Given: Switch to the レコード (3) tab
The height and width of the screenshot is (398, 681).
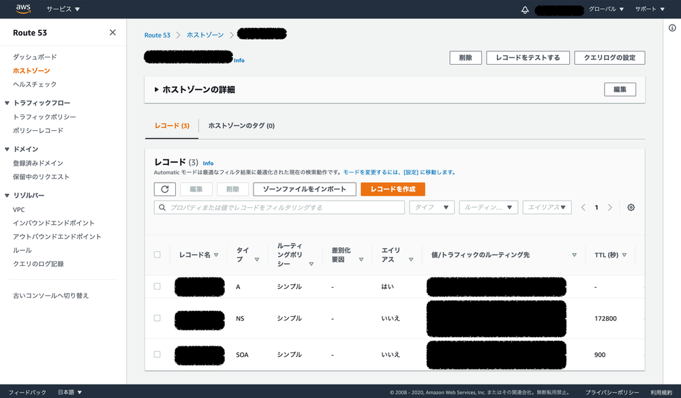Looking at the screenshot, I should (x=172, y=126).
